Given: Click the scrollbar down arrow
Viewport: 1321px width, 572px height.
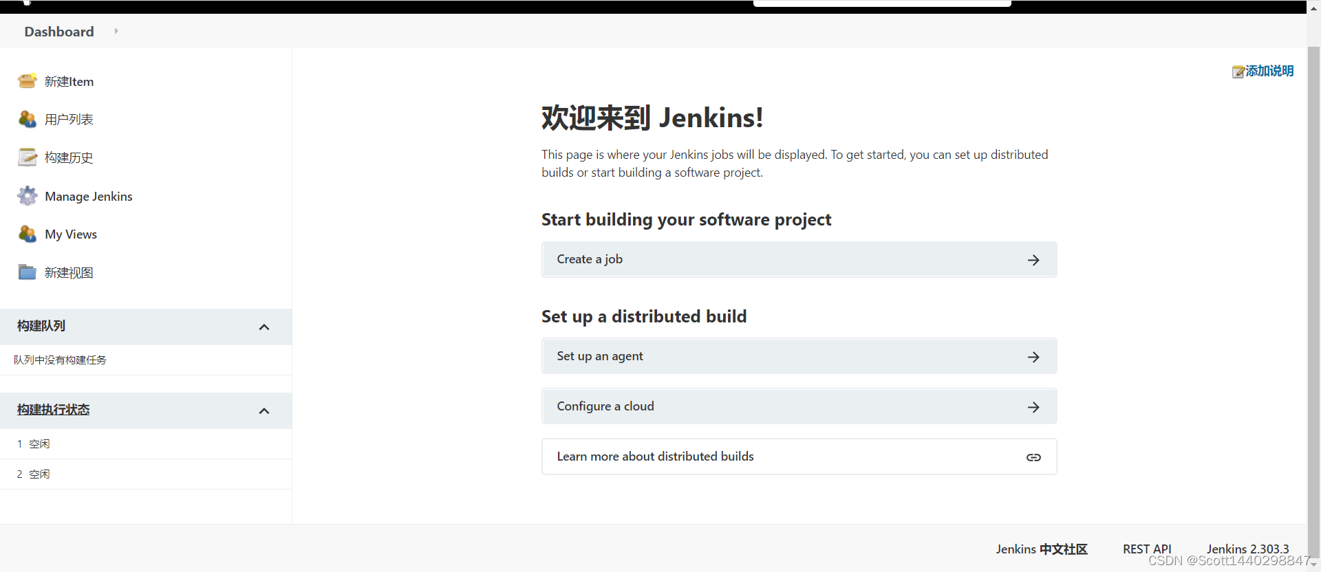Looking at the screenshot, I should (1313, 565).
